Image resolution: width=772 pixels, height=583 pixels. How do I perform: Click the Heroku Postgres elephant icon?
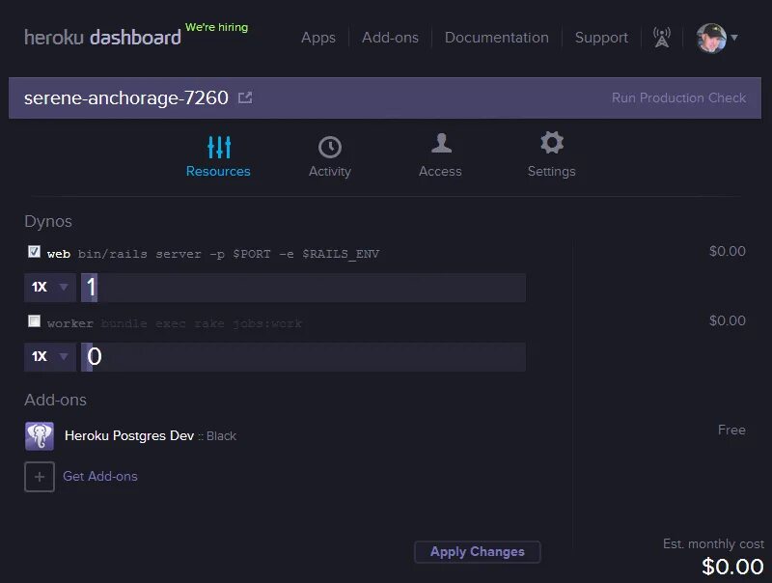tap(40, 435)
